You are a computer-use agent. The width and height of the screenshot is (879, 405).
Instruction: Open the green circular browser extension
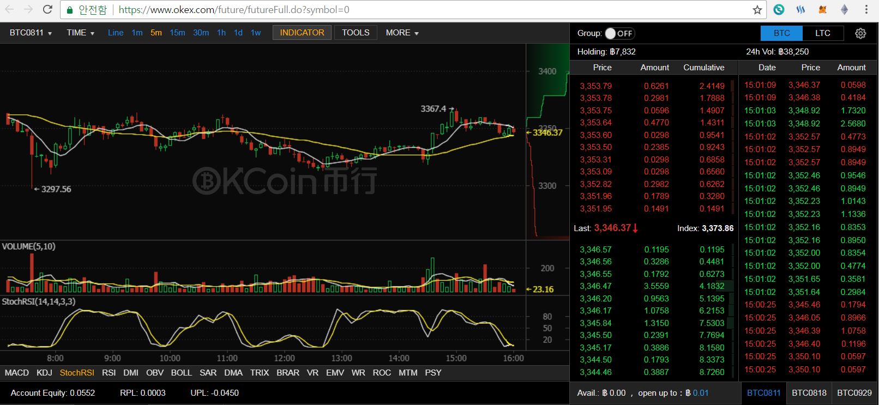coord(779,9)
